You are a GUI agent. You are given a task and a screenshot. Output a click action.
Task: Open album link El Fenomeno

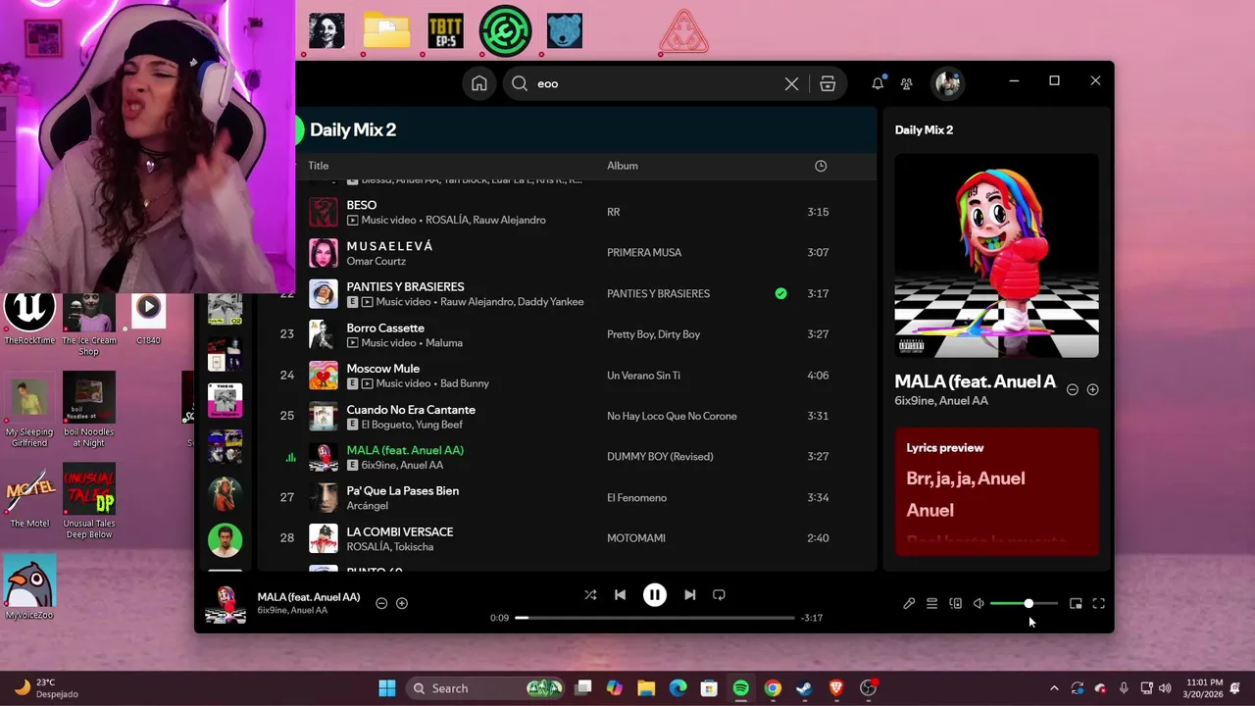coord(636,498)
